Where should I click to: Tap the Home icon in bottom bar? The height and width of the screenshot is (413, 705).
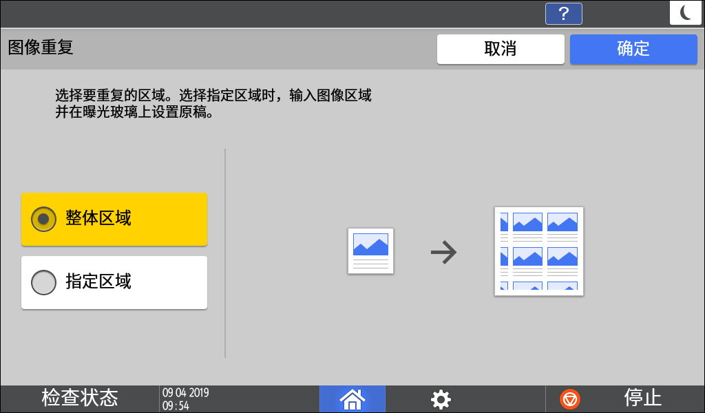[352, 398]
